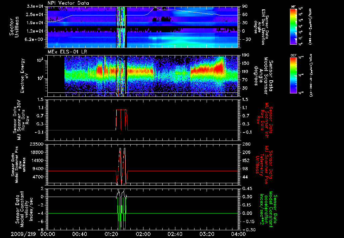This screenshot has height=238, width=344.
Task: Click the "03:20" time axis label
Action: [207, 234]
